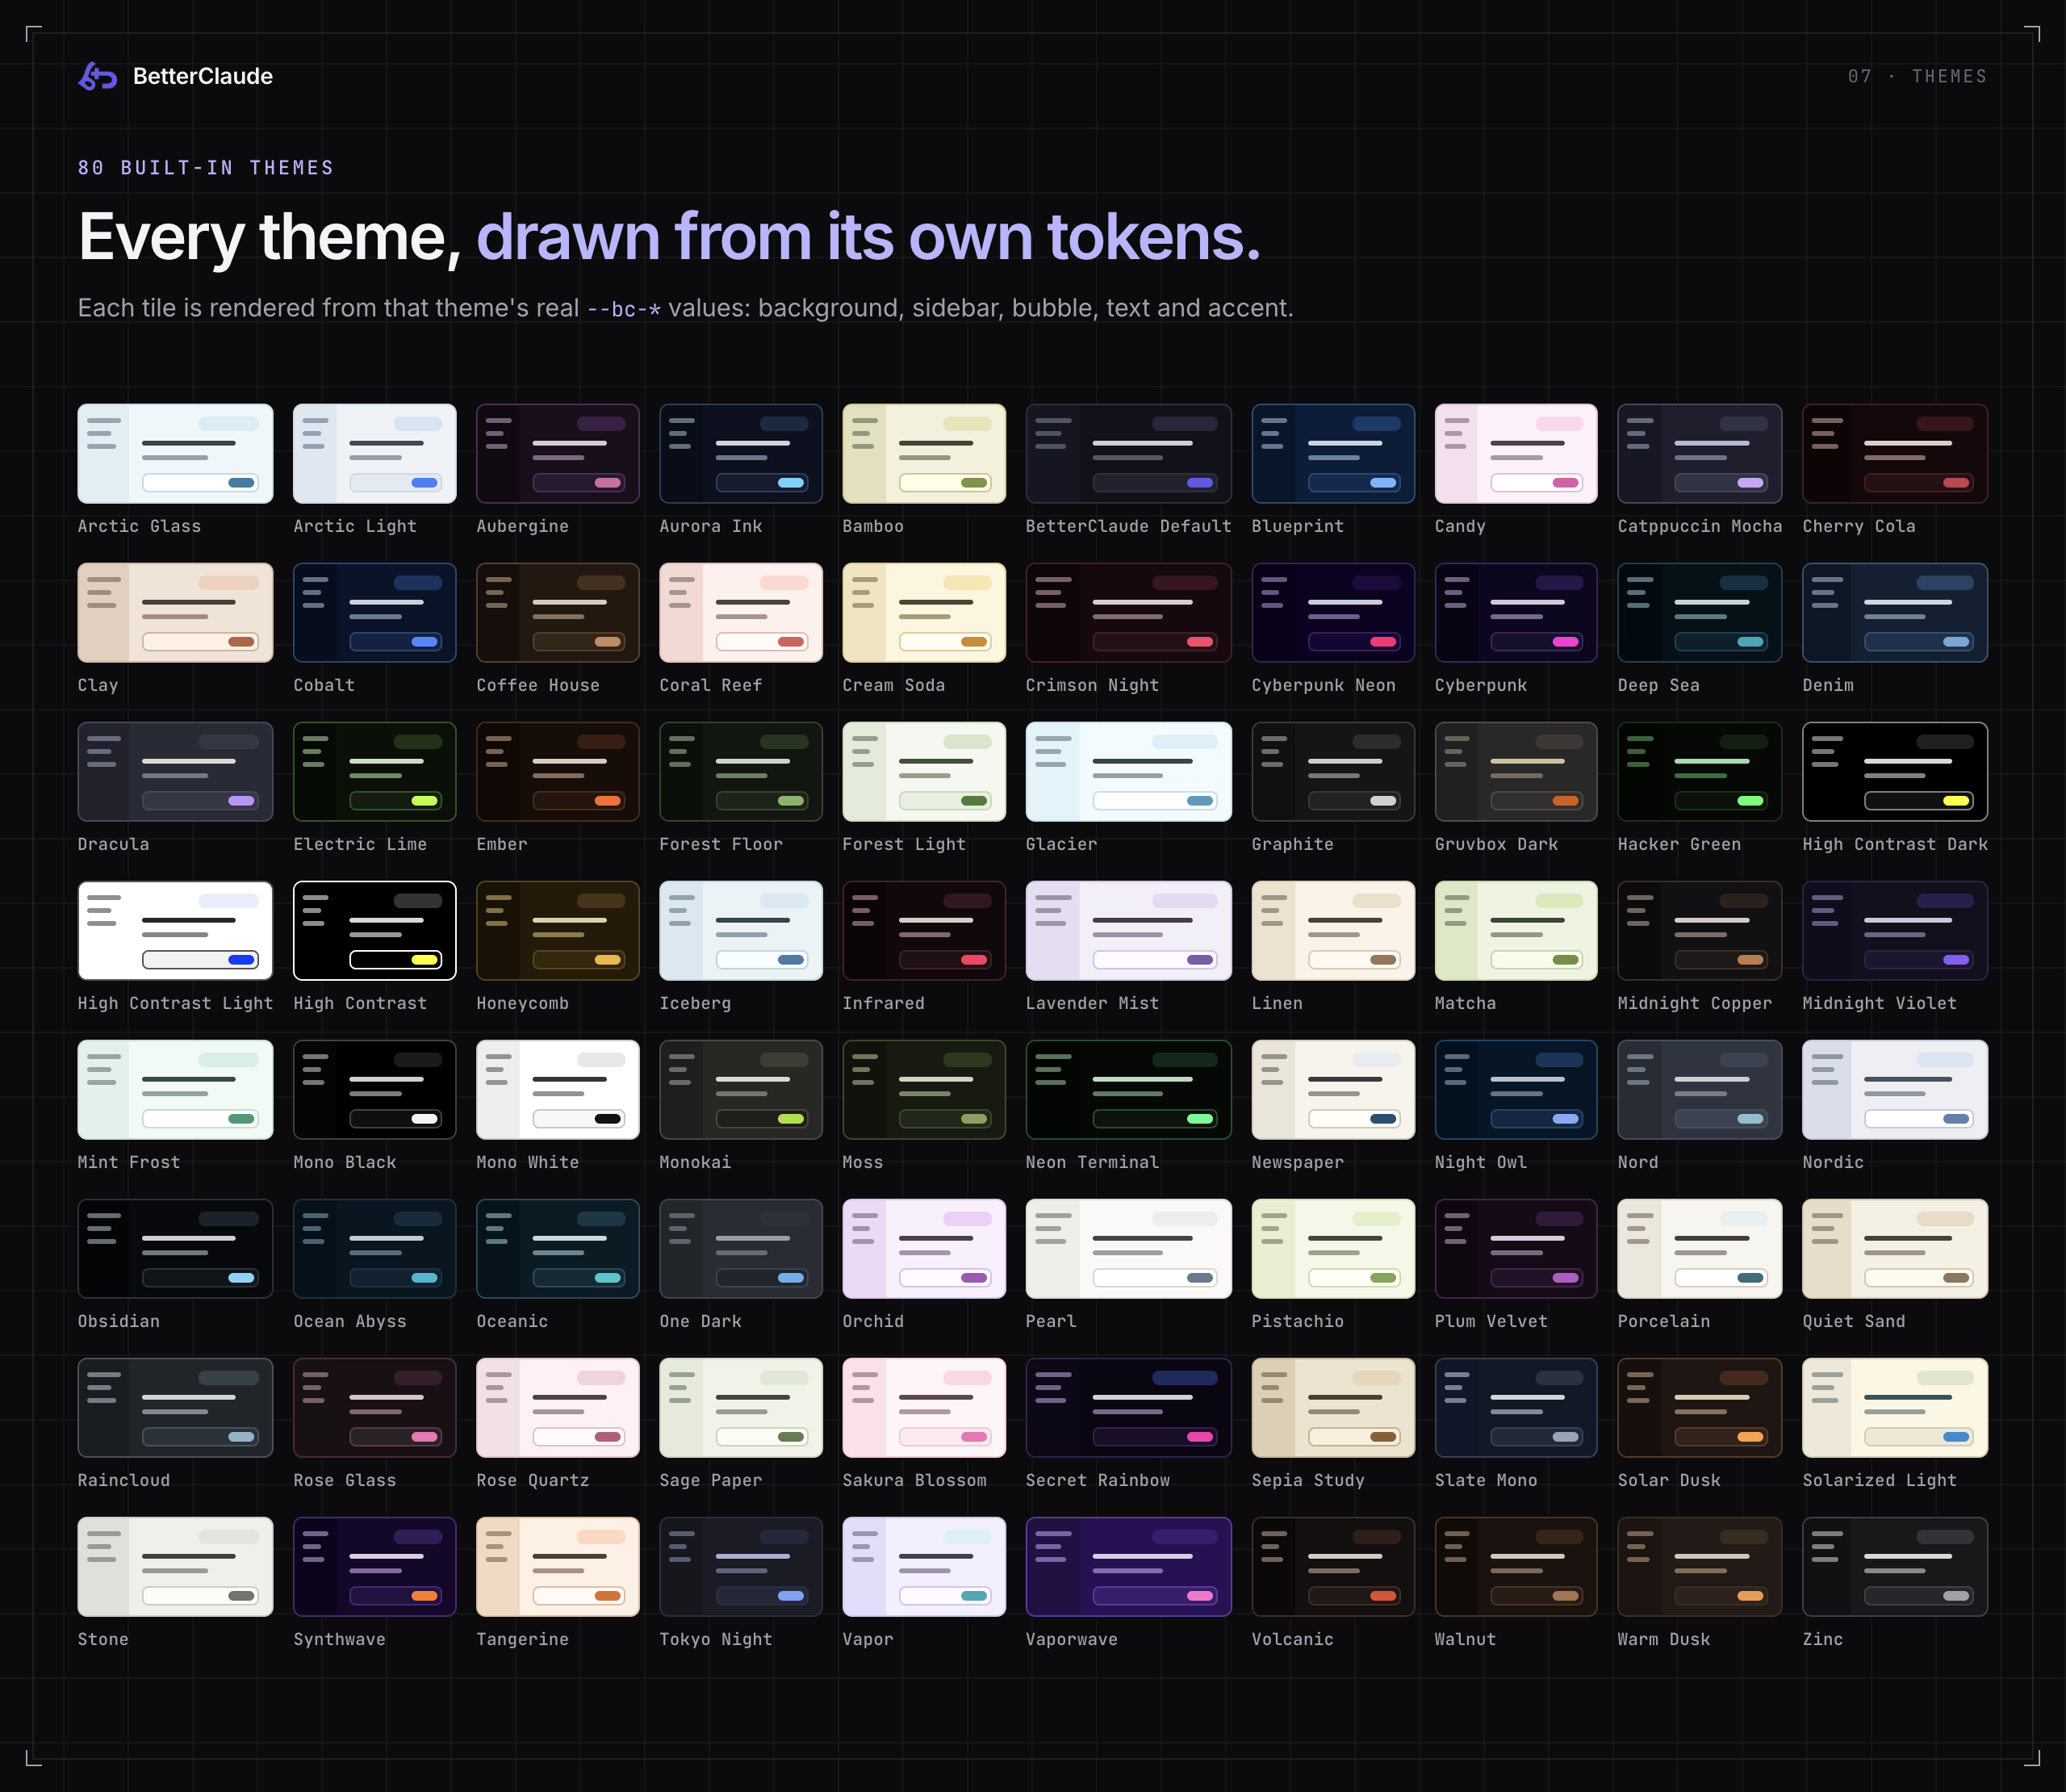Select the Solarized Light theme tile
The image size is (2066, 1792).
click(x=1895, y=1407)
